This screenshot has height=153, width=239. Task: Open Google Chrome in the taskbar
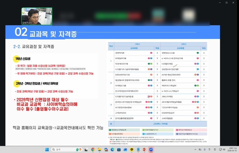(93, 150)
